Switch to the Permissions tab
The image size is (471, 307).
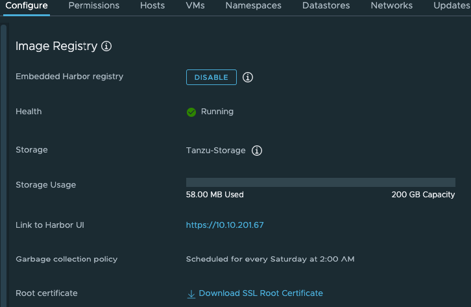pyautogui.click(x=94, y=6)
